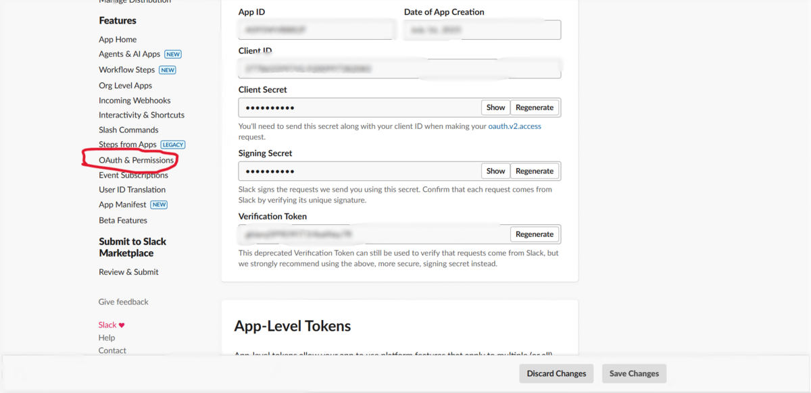Regenerate the Signing Secret
811x393 pixels.
pos(535,171)
